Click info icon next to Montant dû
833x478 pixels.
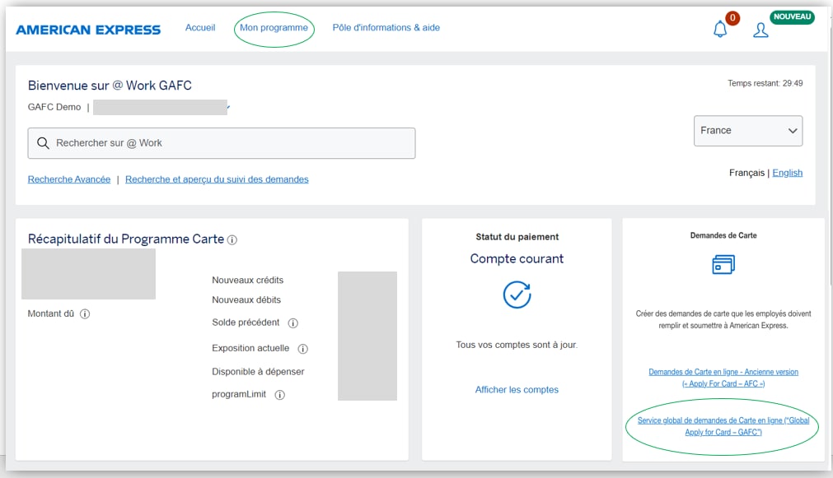(85, 313)
